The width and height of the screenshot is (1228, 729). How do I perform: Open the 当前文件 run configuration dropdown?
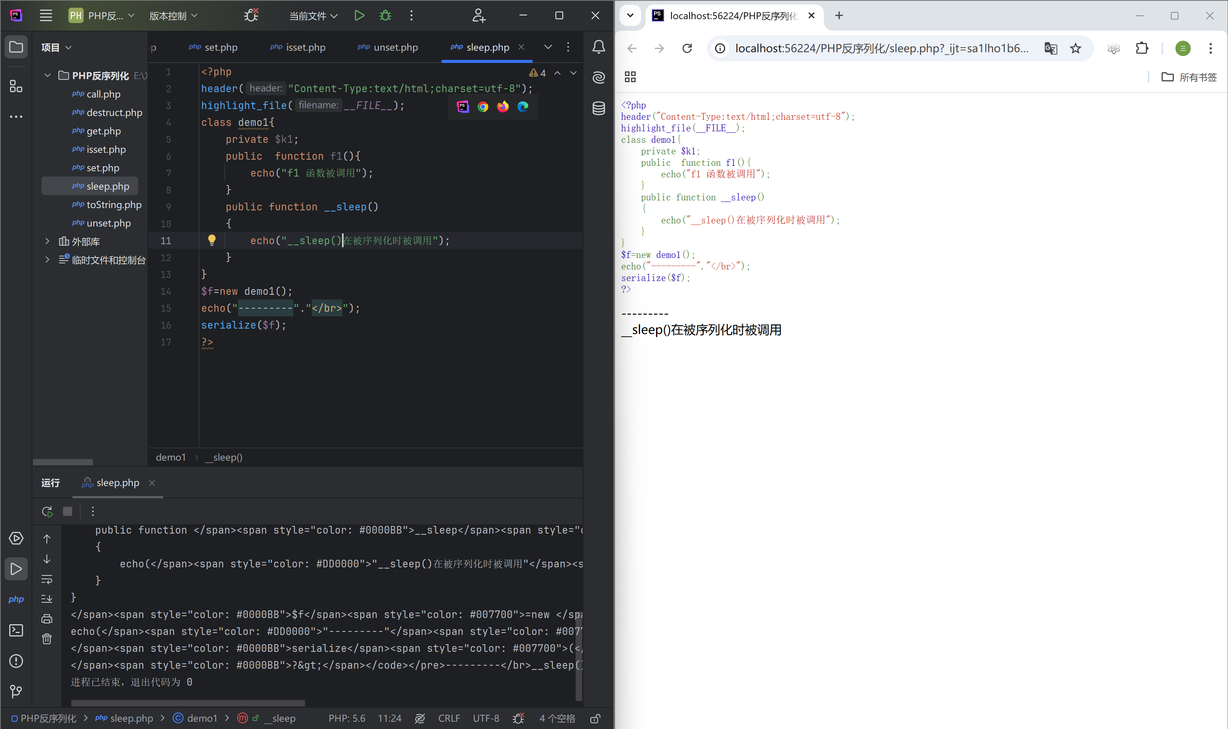313,16
